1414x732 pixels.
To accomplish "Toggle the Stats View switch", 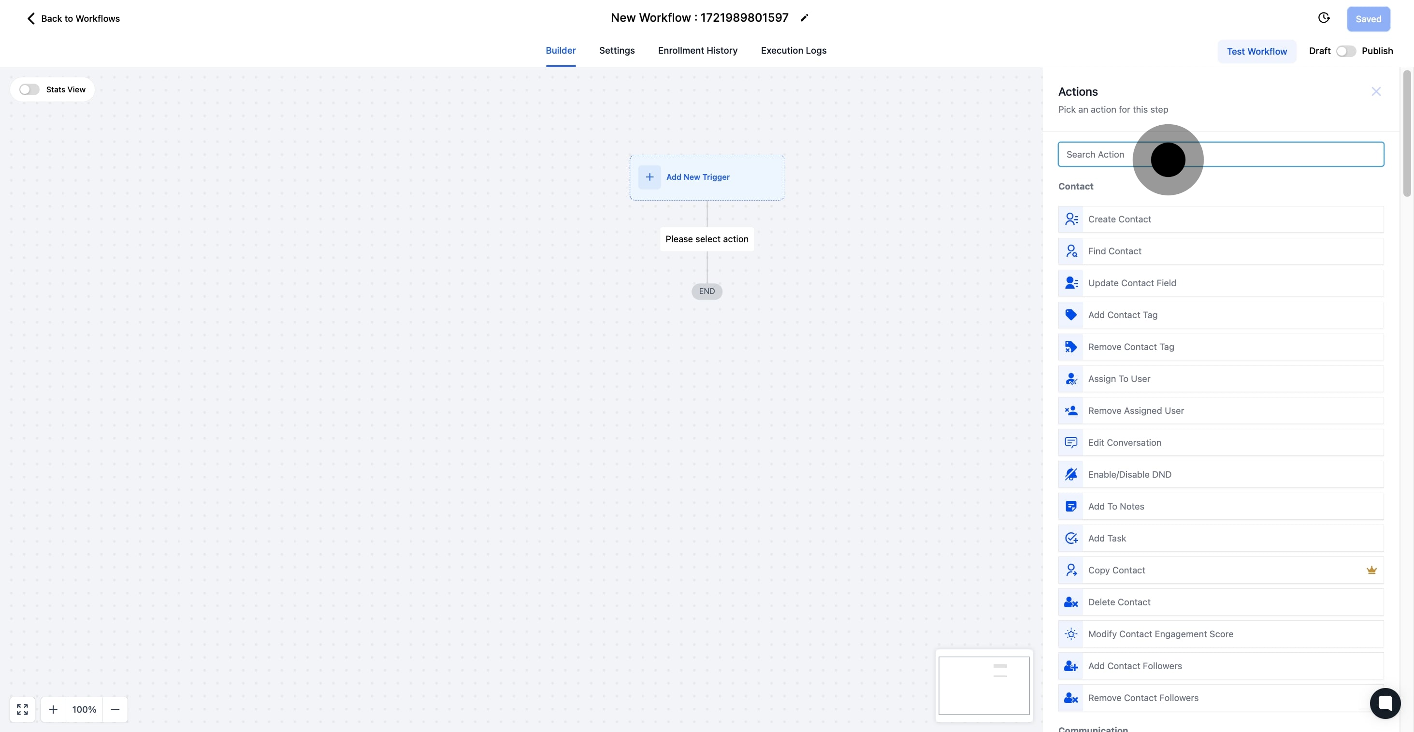I will 29,89.
